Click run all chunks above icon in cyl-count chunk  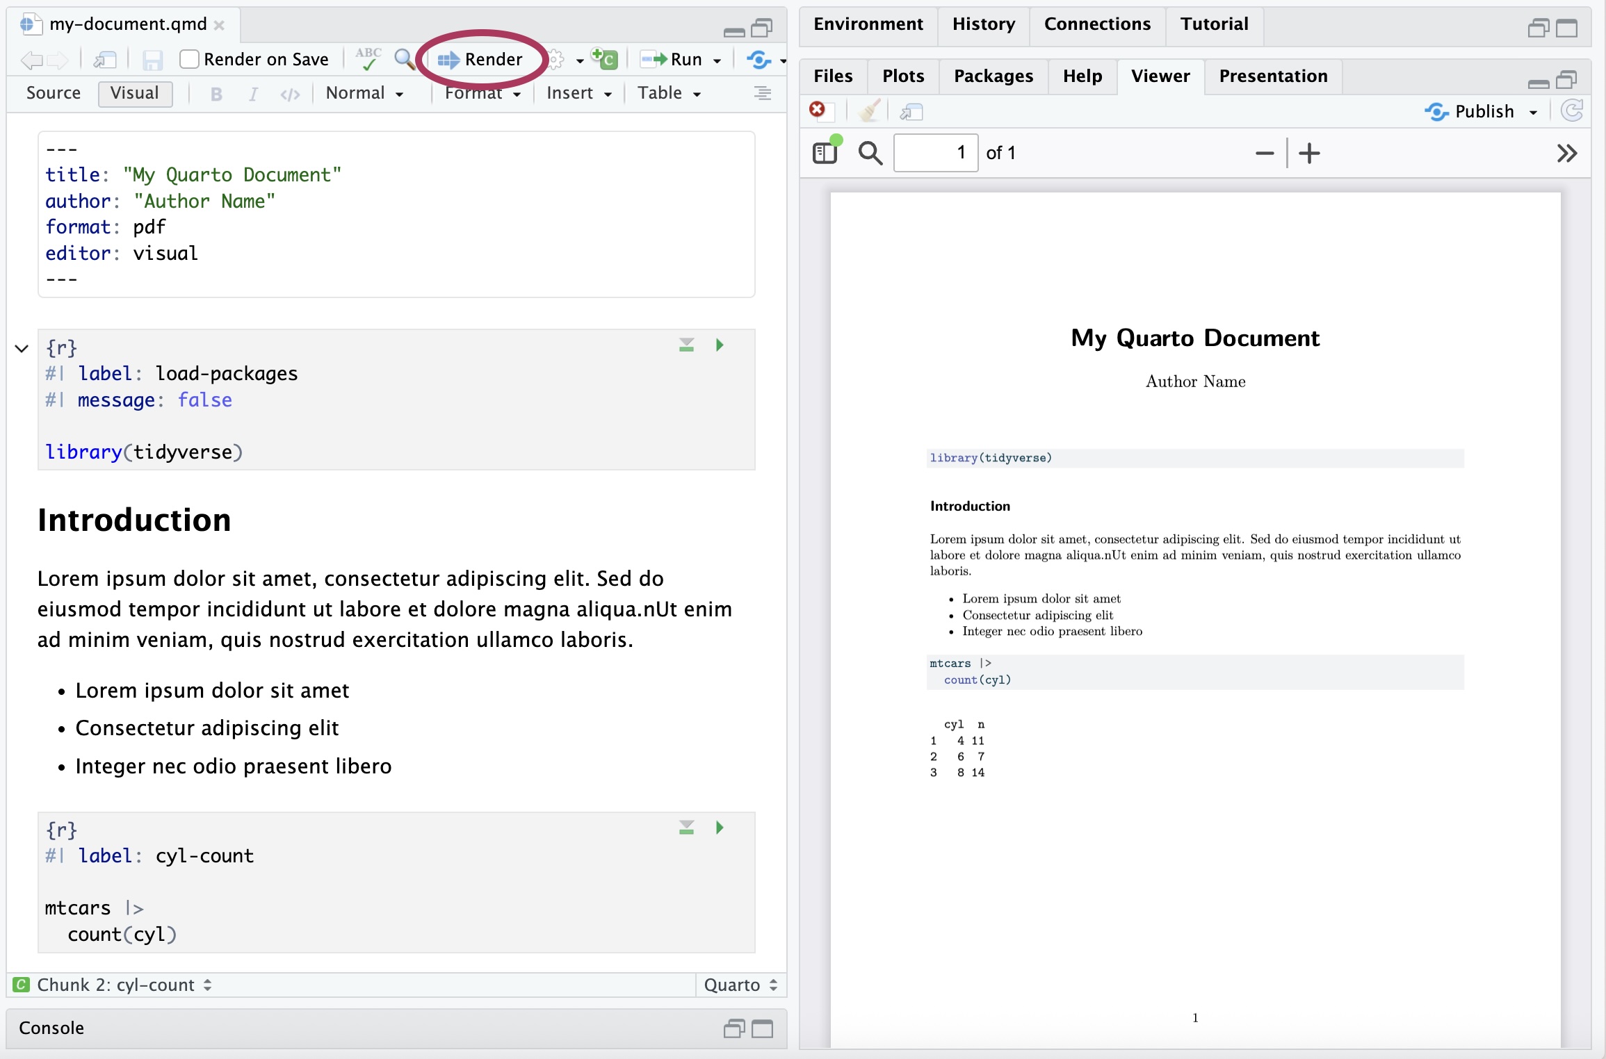(x=686, y=828)
